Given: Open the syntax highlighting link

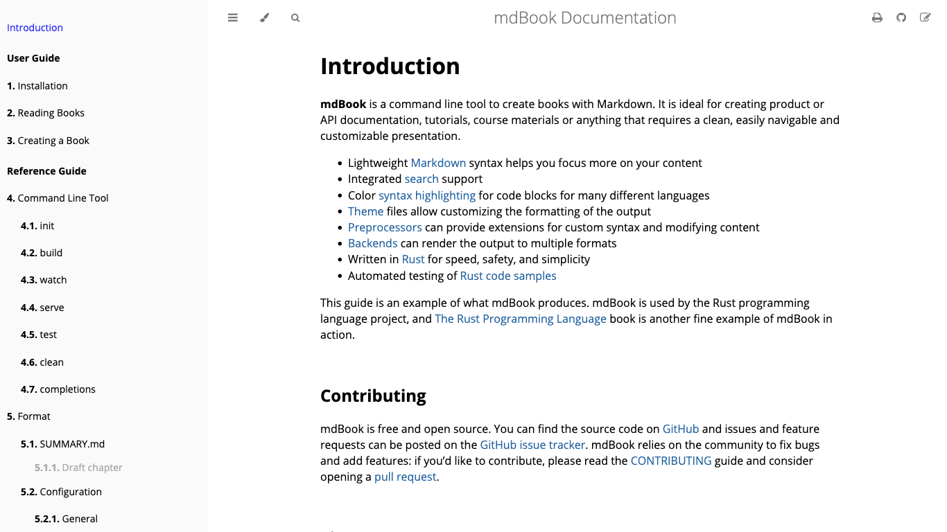Looking at the screenshot, I should coord(427,195).
